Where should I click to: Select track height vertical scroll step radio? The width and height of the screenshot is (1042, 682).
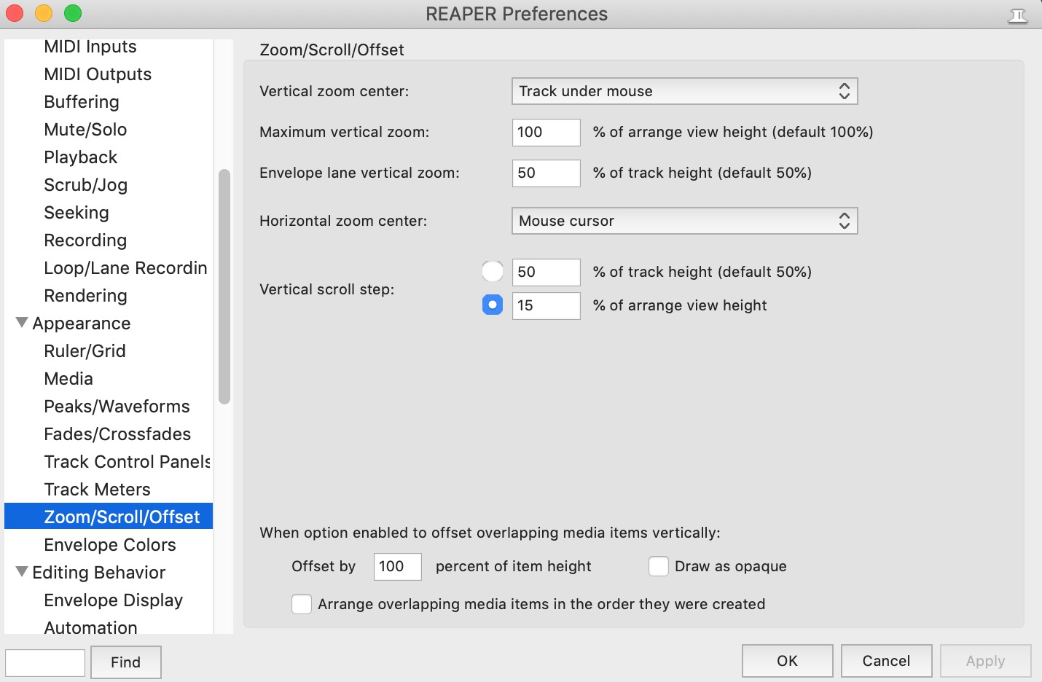(493, 272)
